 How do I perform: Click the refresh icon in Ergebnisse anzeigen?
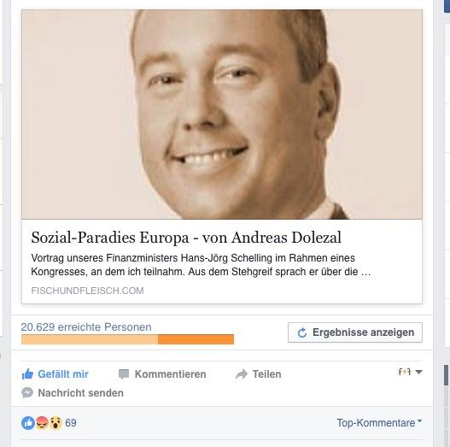pyautogui.click(x=302, y=332)
